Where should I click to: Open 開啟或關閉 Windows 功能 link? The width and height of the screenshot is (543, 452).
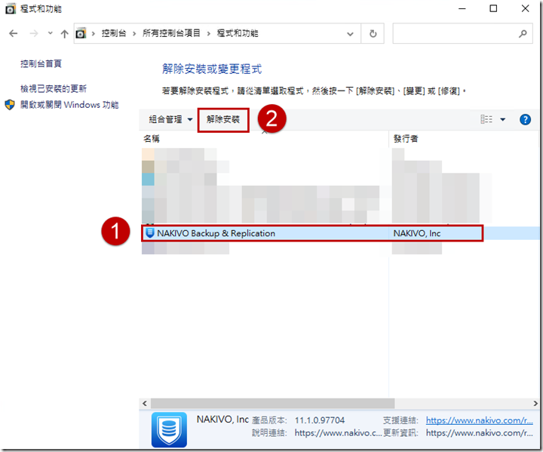[x=69, y=105]
